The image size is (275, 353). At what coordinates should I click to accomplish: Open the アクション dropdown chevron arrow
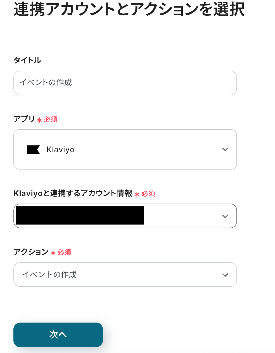(x=225, y=275)
